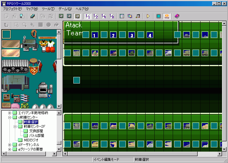Viewport: 228px width, 163px height.
Task: Click event tile numbered 2 on map
Action: pyautogui.click(x=113, y=34)
